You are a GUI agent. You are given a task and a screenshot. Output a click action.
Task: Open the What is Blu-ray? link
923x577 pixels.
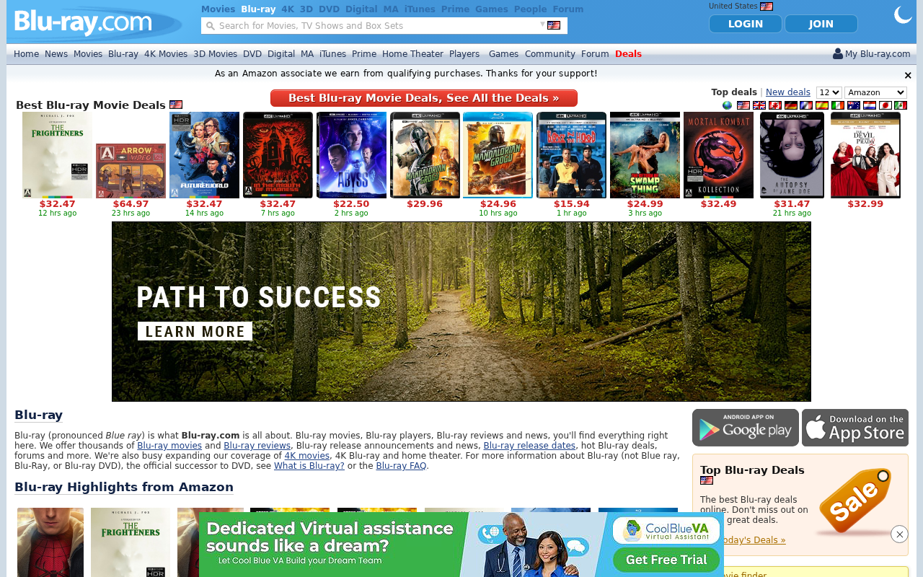click(x=309, y=466)
